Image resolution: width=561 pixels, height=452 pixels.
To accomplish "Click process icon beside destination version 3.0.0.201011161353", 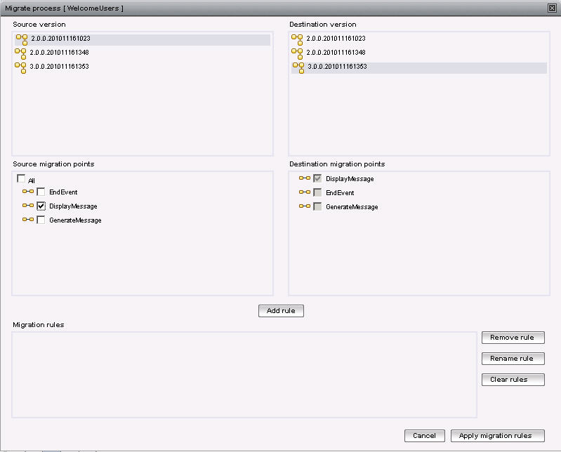I will 298,67.
